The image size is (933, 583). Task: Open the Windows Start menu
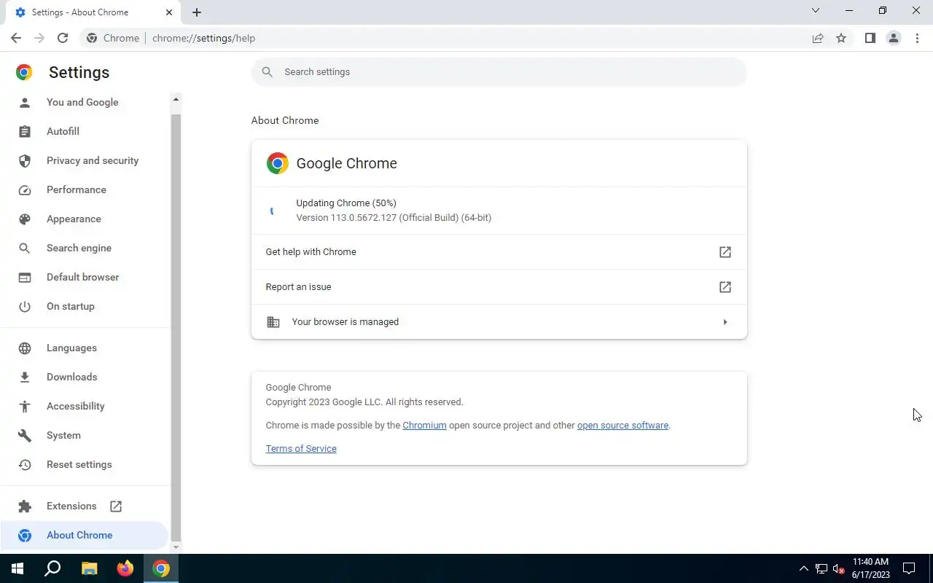[x=17, y=568]
